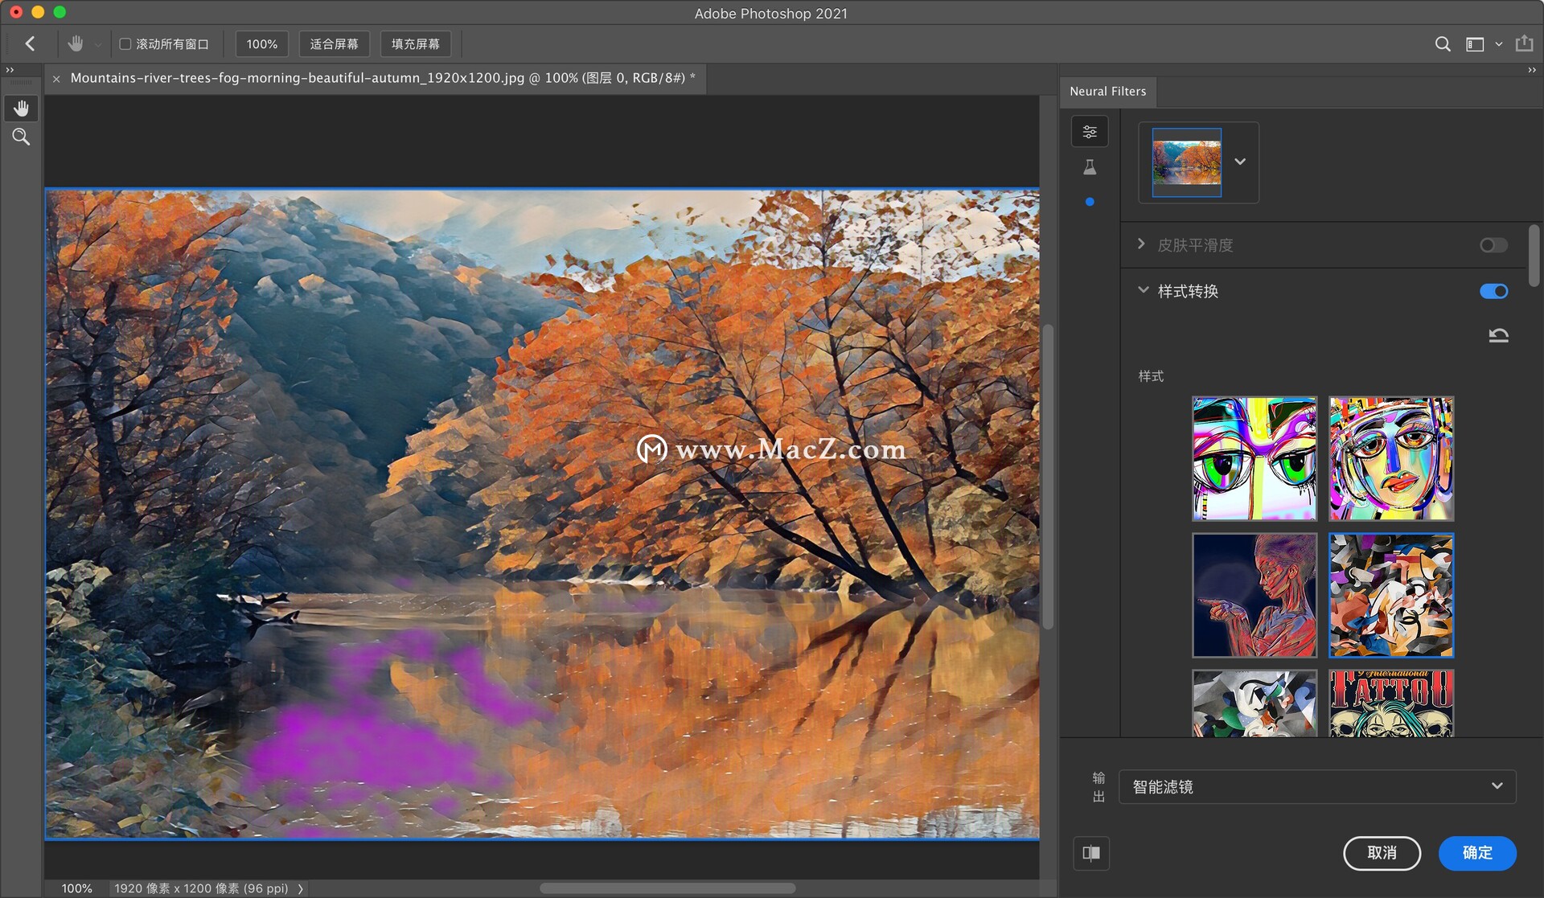Click the 适合屏幕 button
This screenshot has width=1544, height=898.
(x=334, y=44)
